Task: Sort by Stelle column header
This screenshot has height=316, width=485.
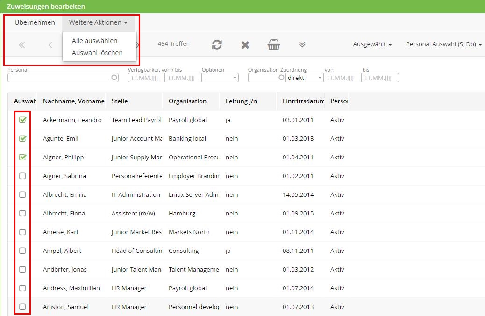Action: 120,101
